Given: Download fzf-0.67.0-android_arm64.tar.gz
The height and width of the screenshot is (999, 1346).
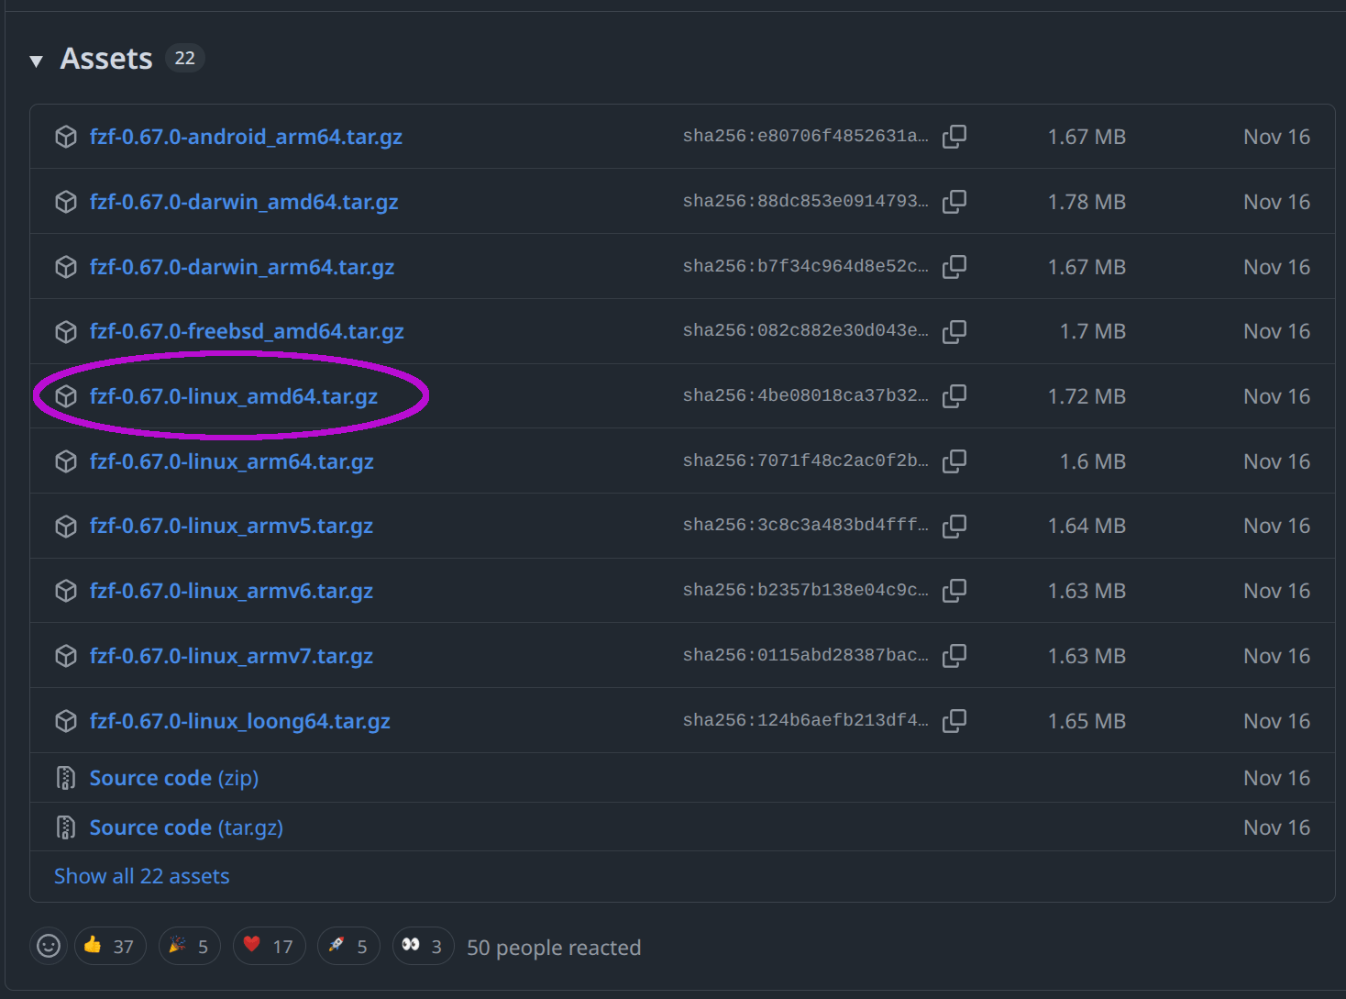Looking at the screenshot, I should tap(246, 136).
